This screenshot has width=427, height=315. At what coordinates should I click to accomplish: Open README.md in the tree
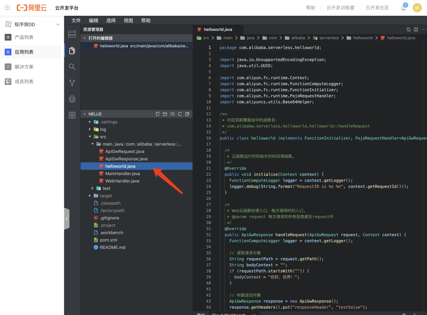point(136,247)
